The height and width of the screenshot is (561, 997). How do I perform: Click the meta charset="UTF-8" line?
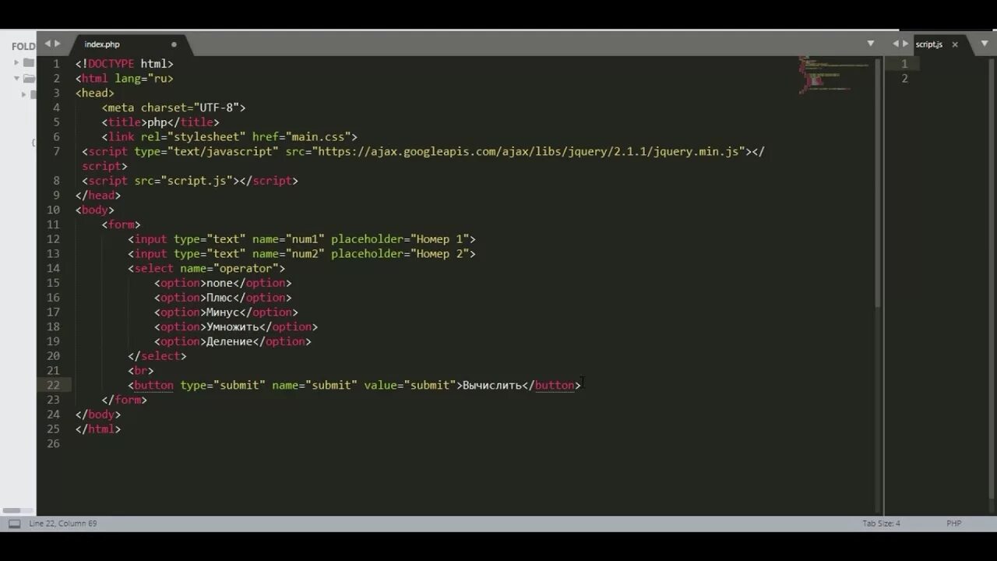pos(174,108)
